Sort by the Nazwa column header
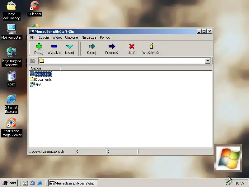 [45, 68]
